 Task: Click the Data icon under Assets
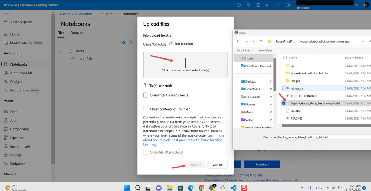pos(6,112)
